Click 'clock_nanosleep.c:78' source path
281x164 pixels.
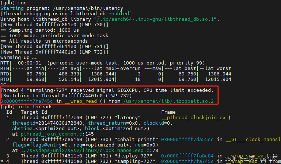tap(90, 151)
